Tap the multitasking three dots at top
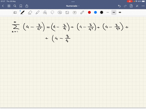Image resolution: width=146 pixels, height=109 pixels. coord(73,2)
